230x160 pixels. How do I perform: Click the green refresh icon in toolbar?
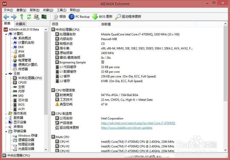pyautogui.click(x=29, y=17)
